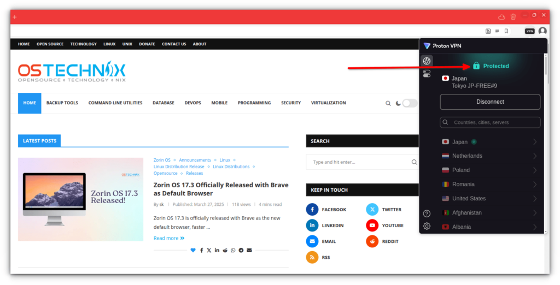The width and height of the screenshot is (560, 285).
Task: Expand United States server list chevron
Action: point(535,199)
